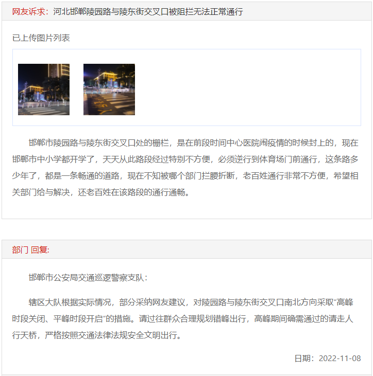Open the first uploaded night street photo
Image resolution: width=373 pixels, height=376 pixels.
tap(44, 89)
